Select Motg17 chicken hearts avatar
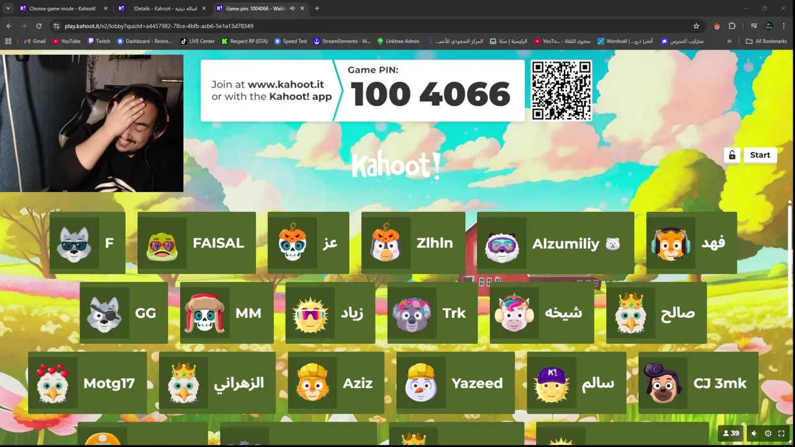The height and width of the screenshot is (447, 795). pyautogui.click(x=52, y=384)
